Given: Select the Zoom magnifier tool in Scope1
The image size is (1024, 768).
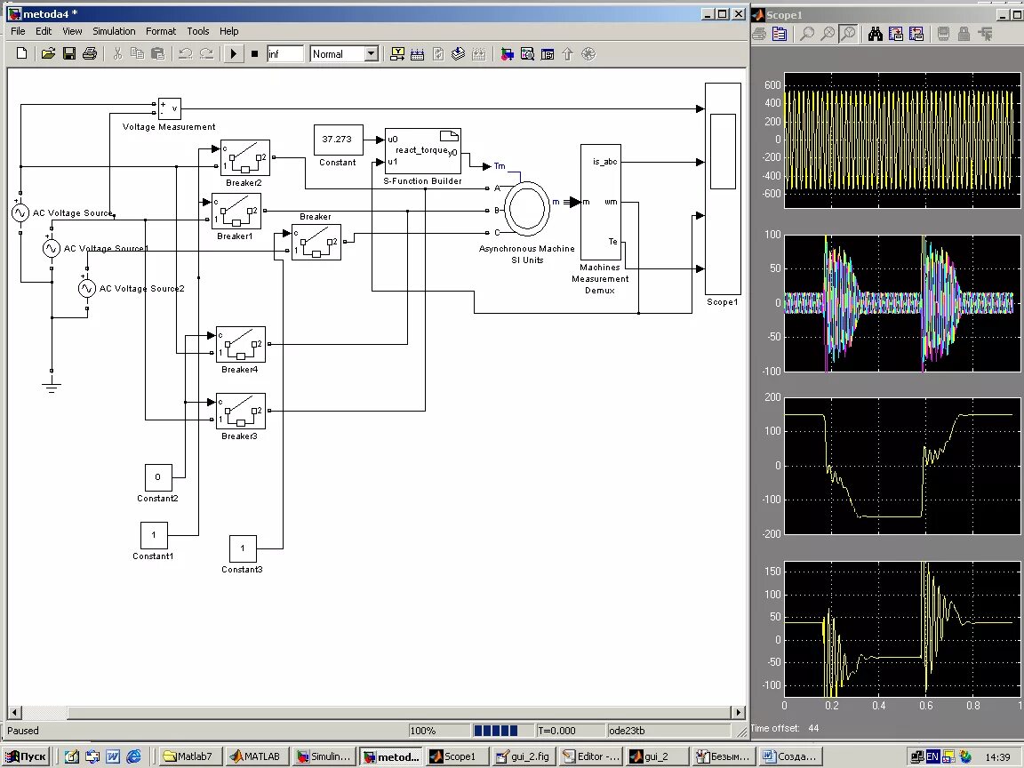Looking at the screenshot, I should (807, 34).
